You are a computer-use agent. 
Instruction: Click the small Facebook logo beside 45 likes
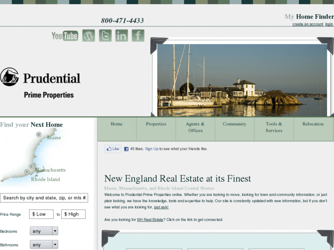point(126,149)
